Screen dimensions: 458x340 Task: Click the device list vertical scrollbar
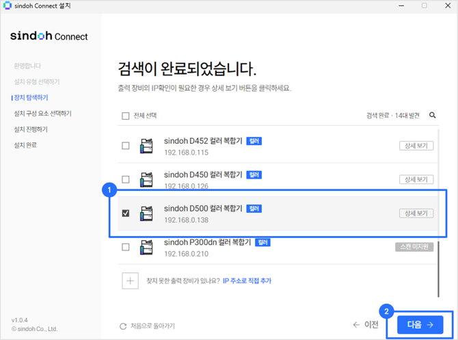438,269
